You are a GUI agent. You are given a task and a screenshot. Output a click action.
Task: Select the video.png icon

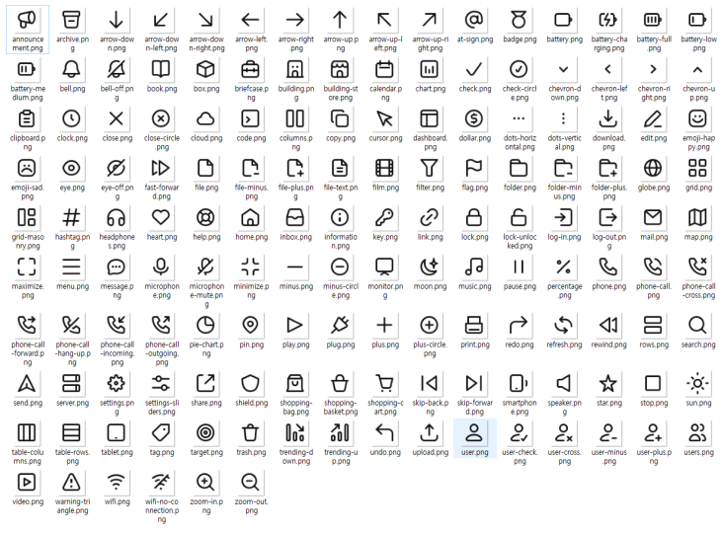point(27,482)
